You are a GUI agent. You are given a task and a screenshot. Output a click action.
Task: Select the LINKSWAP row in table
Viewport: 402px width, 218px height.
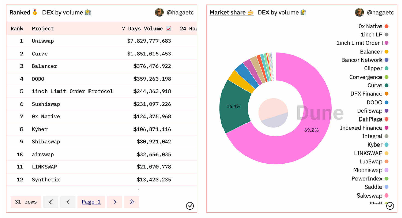tap(102, 167)
